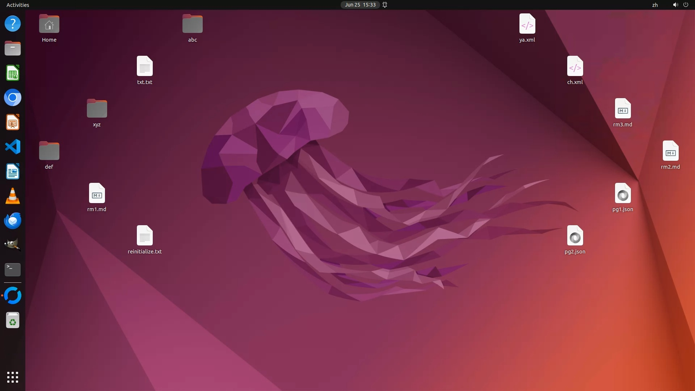Select the xyz folder on the desktop

97,109
